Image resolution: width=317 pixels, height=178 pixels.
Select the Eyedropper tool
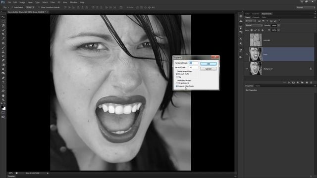3,39
